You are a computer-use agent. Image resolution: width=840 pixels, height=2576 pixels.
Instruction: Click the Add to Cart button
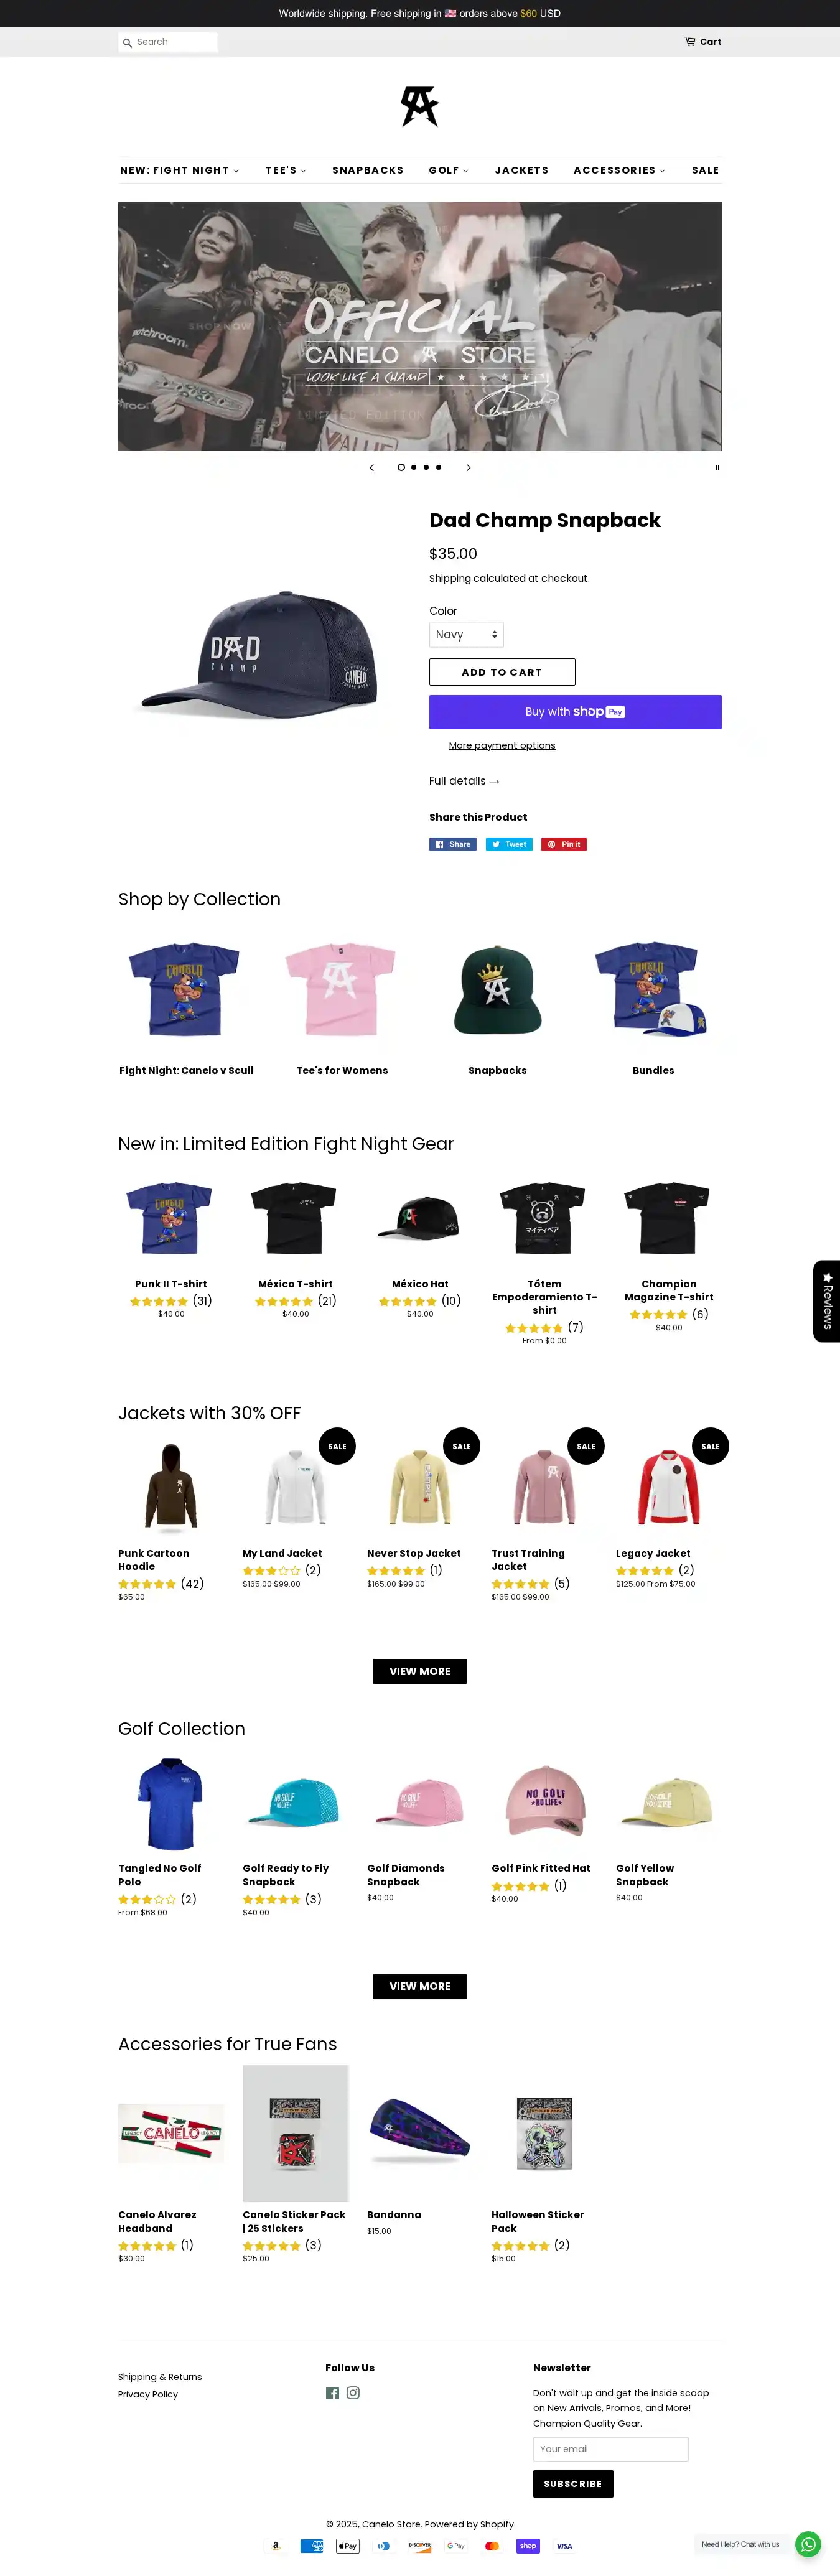(502, 672)
